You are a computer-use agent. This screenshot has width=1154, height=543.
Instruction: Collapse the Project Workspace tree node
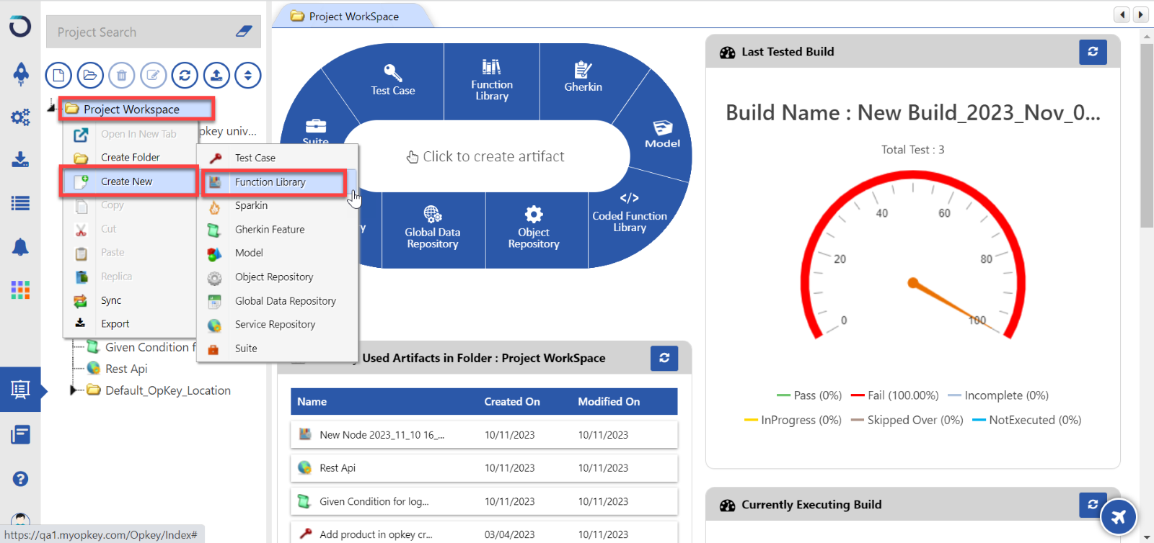[51, 108]
